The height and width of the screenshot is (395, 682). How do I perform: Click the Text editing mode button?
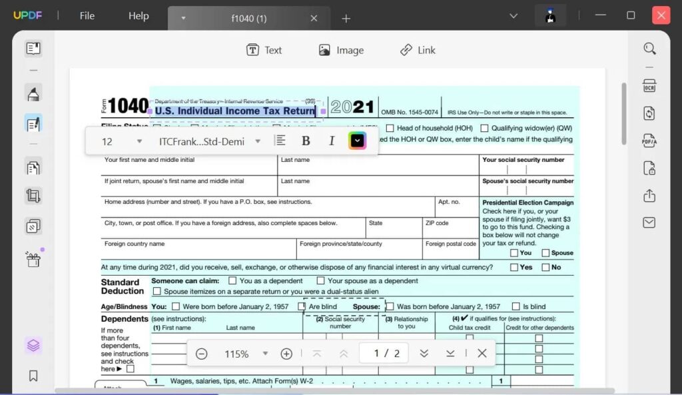[x=265, y=50]
